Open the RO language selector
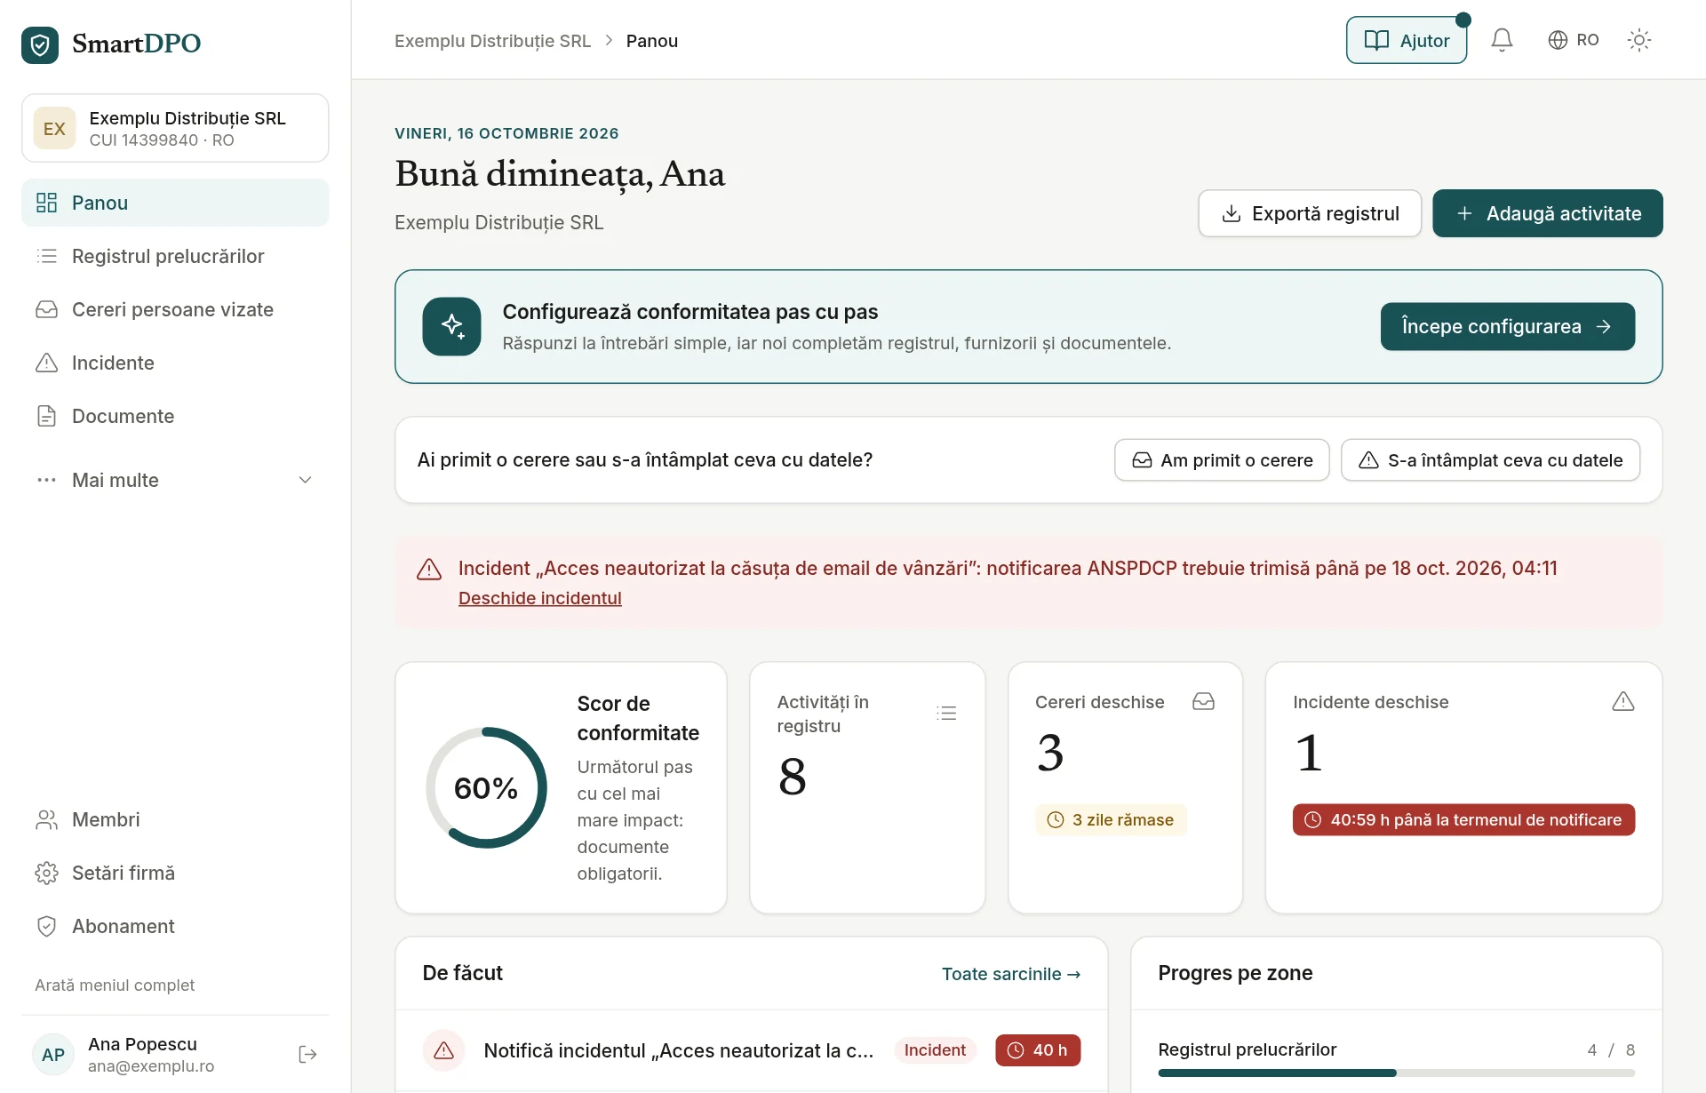The width and height of the screenshot is (1706, 1093). pyautogui.click(x=1574, y=40)
